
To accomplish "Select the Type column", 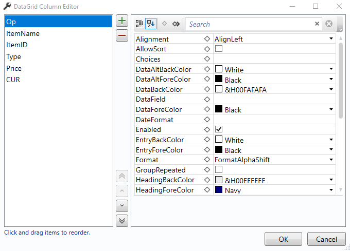I will pyautogui.click(x=59, y=56).
